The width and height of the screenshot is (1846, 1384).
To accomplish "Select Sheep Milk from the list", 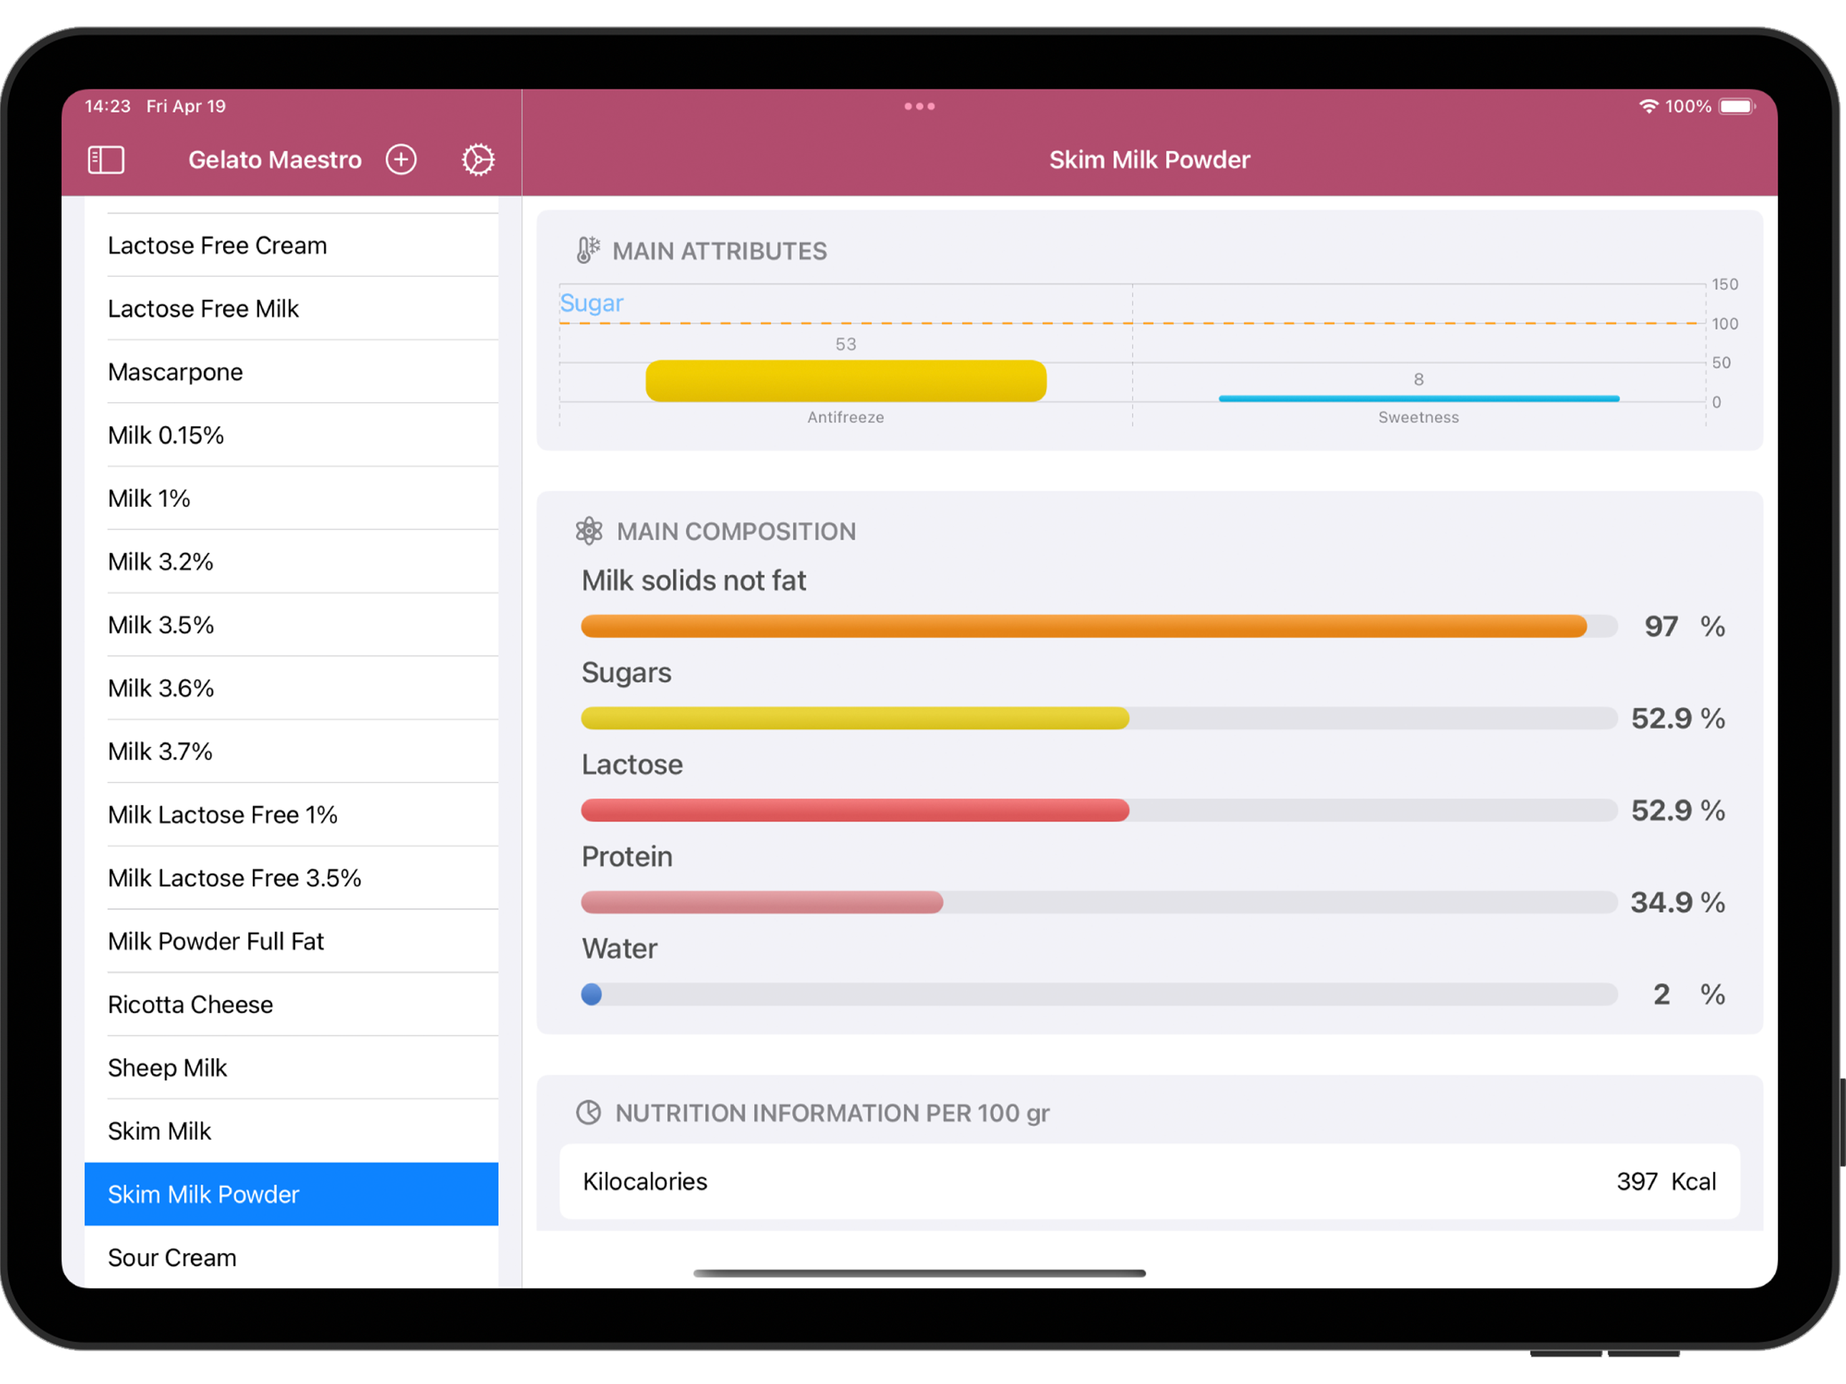I will (x=291, y=1068).
